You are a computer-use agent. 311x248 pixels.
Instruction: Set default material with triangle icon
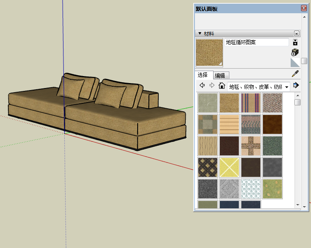295,62
